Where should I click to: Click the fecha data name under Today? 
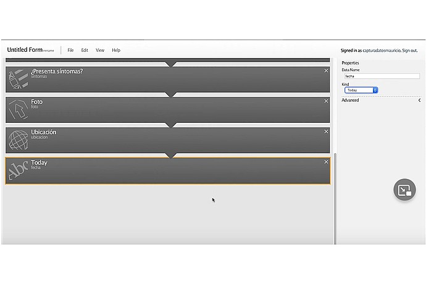click(36, 168)
